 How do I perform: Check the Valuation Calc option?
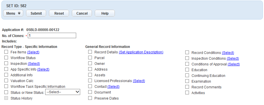click(6, 81)
